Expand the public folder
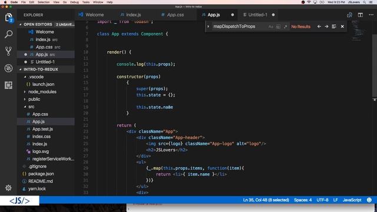The image size is (377, 212). (25, 100)
